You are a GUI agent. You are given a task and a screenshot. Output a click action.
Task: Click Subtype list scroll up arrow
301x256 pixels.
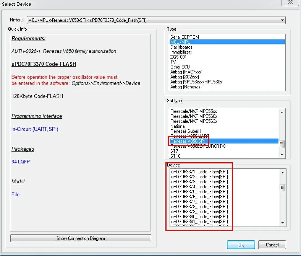(x=282, y=112)
